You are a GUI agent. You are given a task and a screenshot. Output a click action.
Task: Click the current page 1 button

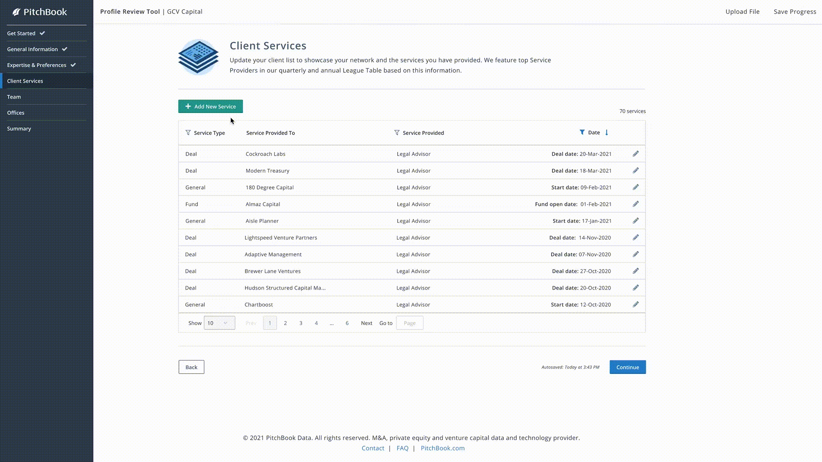(270, 323)
